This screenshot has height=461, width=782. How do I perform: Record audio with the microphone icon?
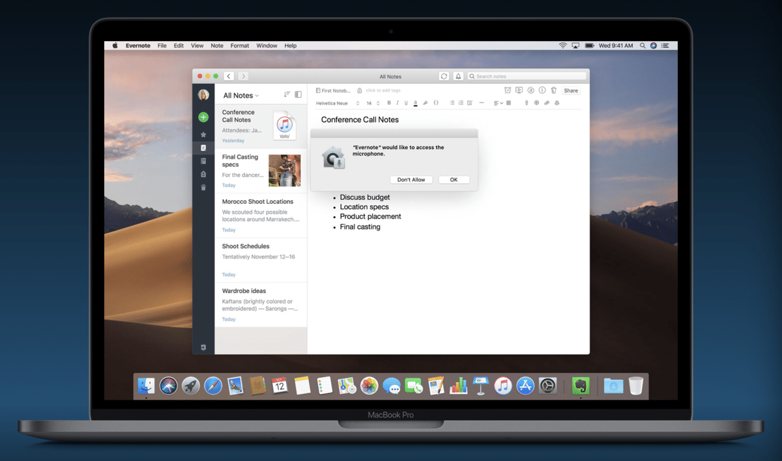pyautogui.click(x=527, y=103)
